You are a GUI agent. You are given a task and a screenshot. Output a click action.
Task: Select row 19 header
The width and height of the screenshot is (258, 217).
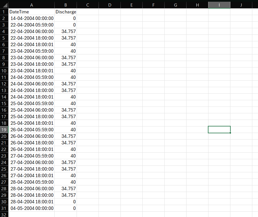pos(4,130)
